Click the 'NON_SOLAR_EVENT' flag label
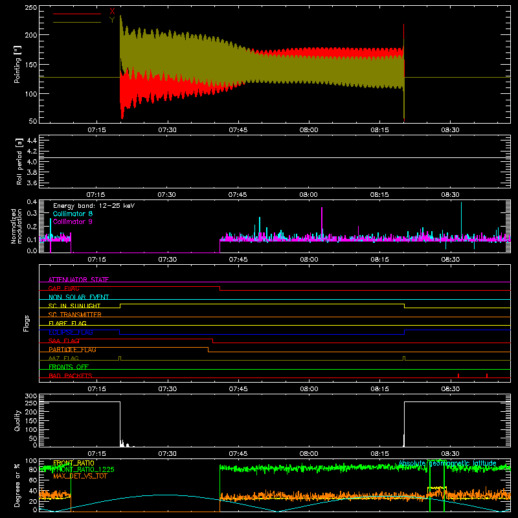The image size is (518, 518). tap(78, 297)
